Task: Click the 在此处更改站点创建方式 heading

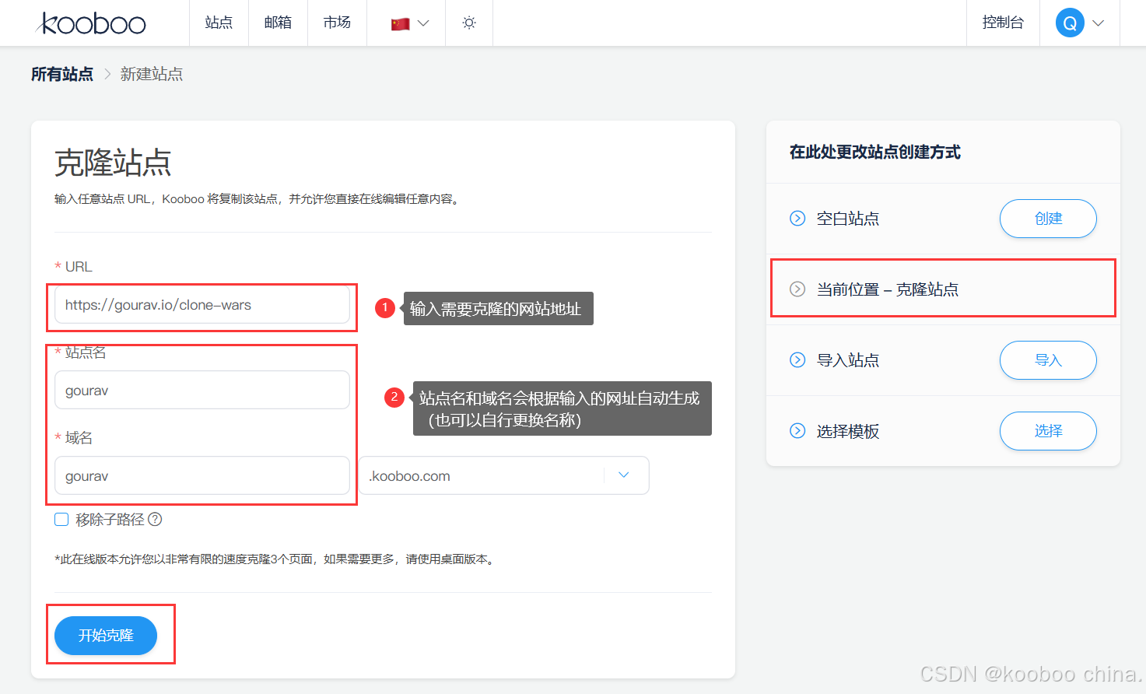Action: (875, 152)
